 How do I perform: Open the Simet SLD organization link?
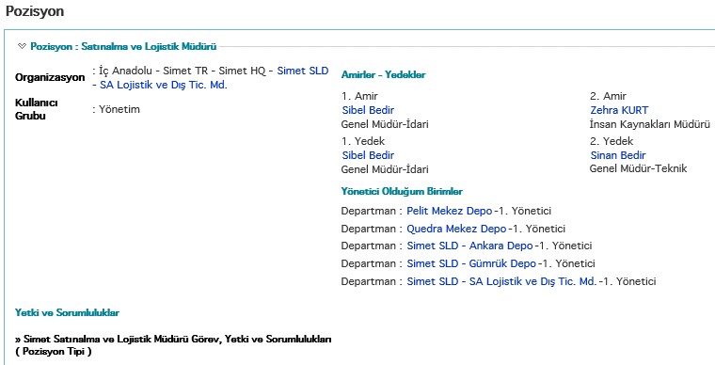click(303, 71)
